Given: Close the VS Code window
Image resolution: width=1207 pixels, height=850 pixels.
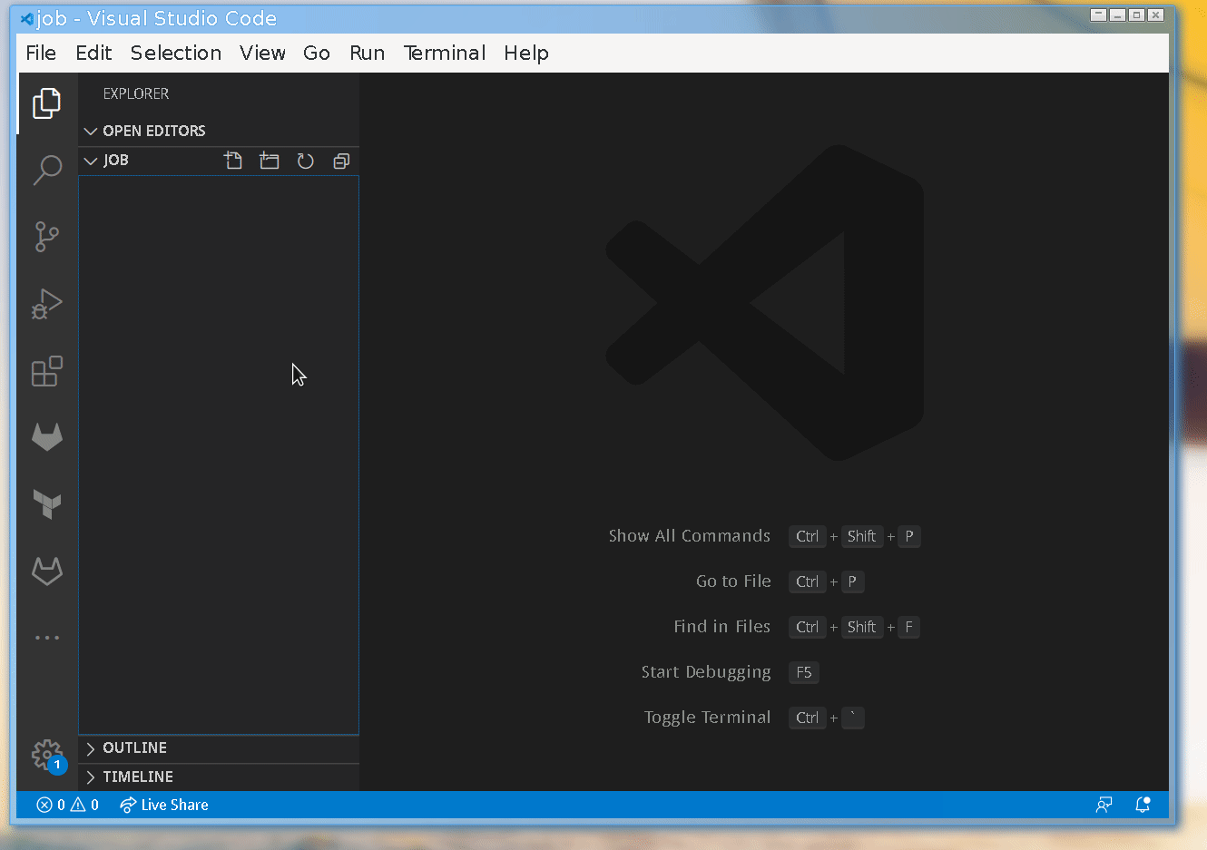Looking at the screenshot, I should click(1155, 15).
